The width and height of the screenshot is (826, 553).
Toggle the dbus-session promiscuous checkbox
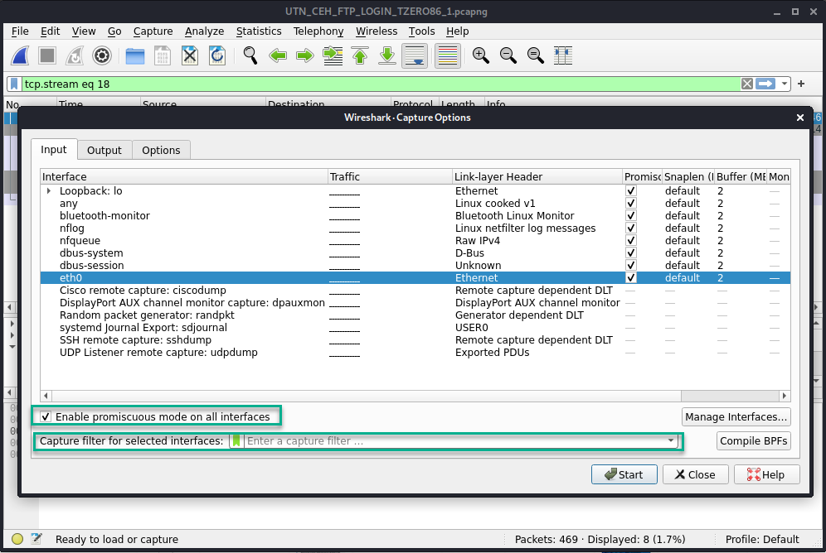(630, 266)
